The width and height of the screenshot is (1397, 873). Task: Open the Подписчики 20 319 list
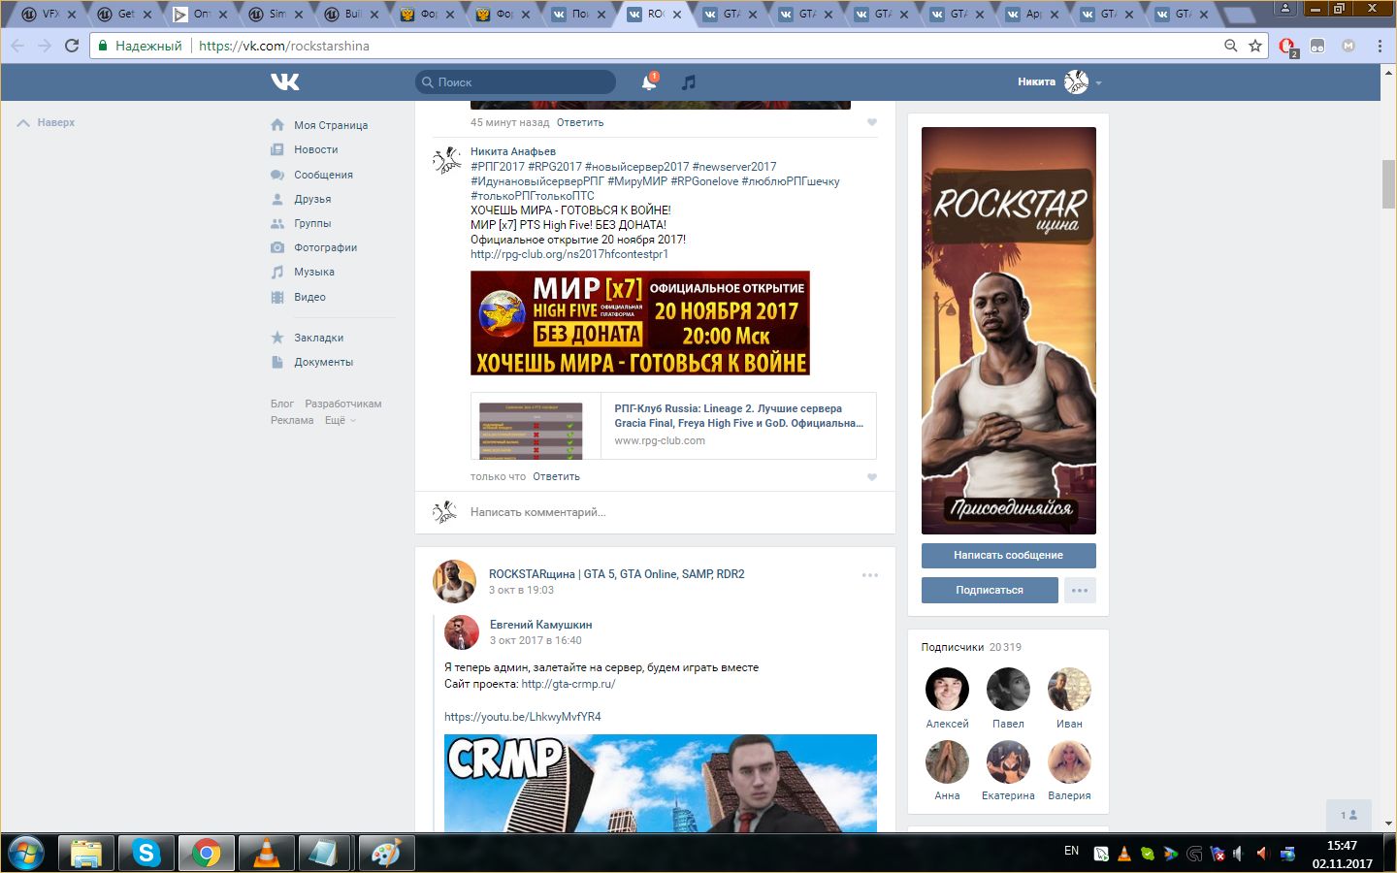click(971, 647)
